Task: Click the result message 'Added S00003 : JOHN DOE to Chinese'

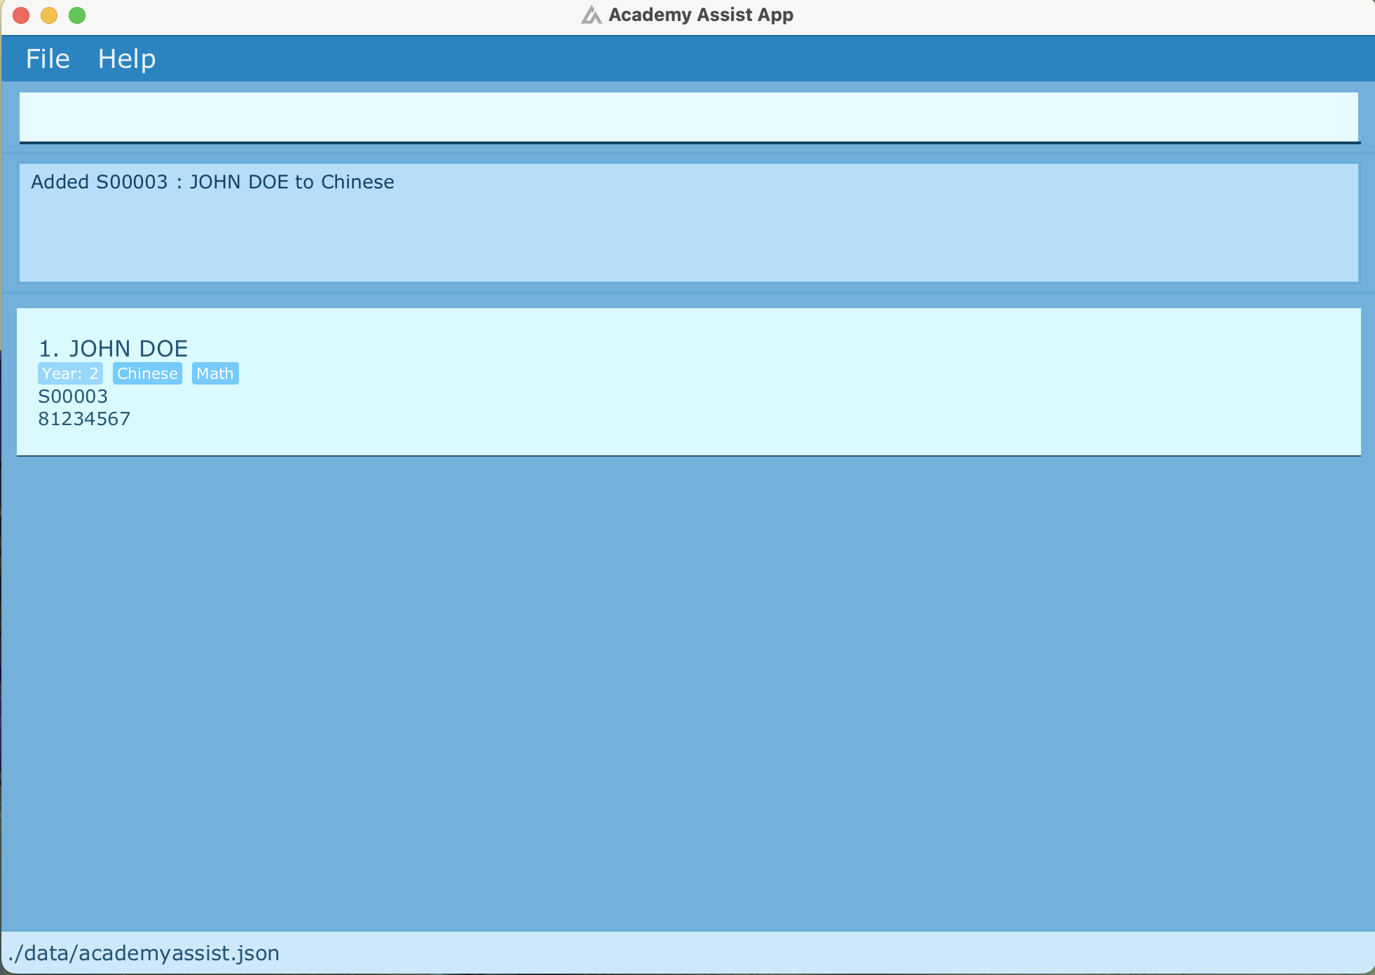Action: click(x=212, y=182)
